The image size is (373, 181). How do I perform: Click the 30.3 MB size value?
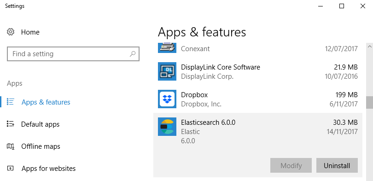[x=345, y=122]
